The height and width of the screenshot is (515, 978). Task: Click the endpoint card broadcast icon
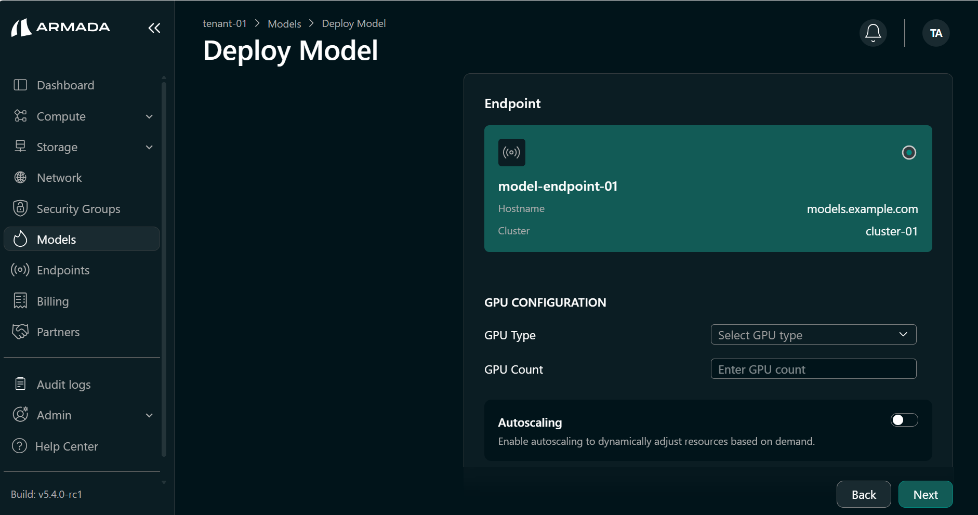[x=512, y=152]
